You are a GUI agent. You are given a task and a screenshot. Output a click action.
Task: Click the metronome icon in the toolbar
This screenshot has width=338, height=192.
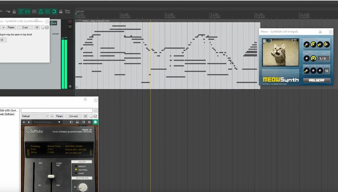click(x=14, y=12)
